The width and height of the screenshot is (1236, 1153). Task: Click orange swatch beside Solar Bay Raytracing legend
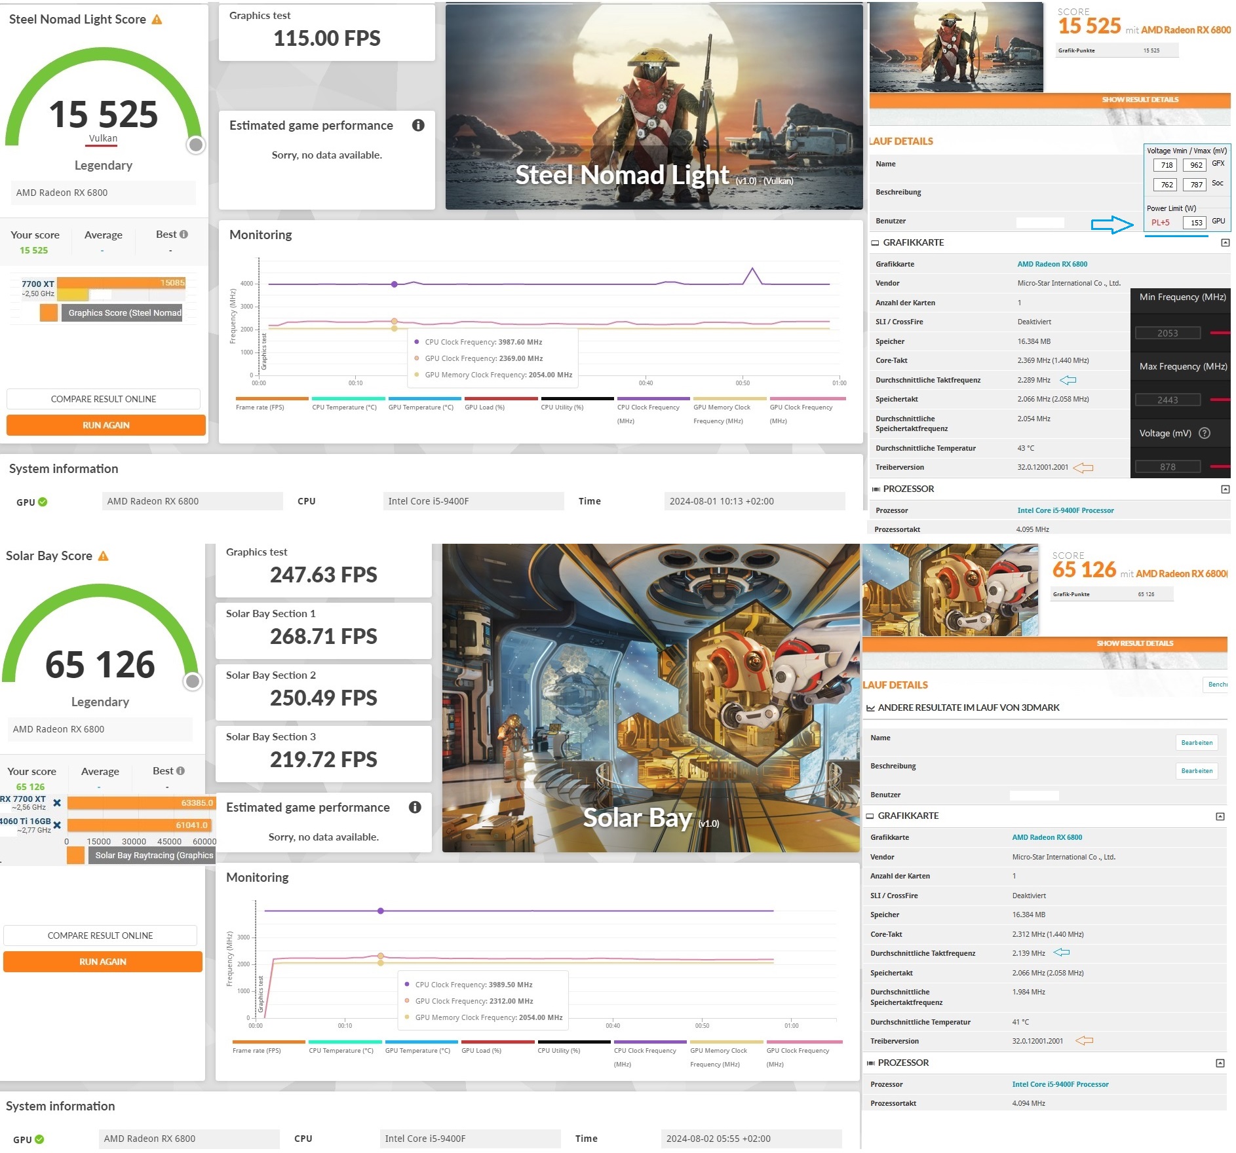coord(75,856)
